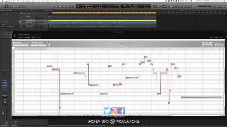
Task: Click the Compare button in plug-in header
Action: 28,37
